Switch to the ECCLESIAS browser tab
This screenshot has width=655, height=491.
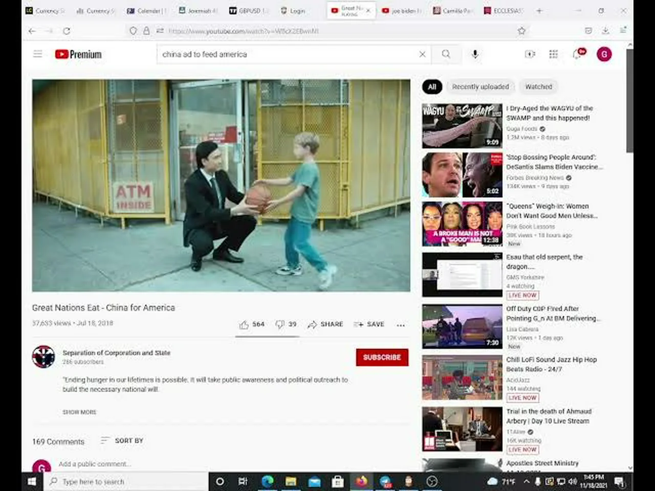pyautogui.click(x=504, y=10)
